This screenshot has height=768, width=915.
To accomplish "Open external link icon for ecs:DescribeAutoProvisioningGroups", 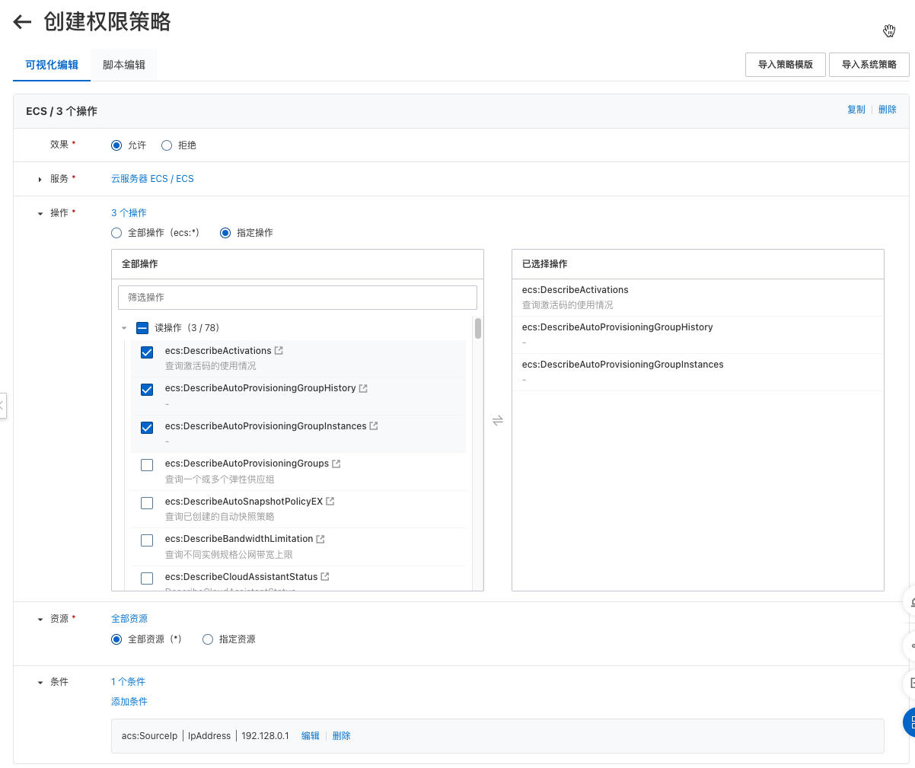I will tap(336, 464).
